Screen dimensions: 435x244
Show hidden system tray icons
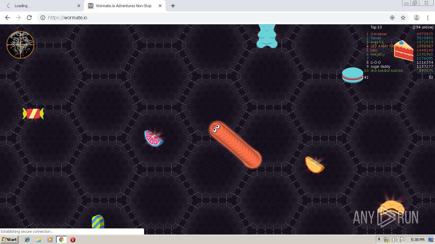pos(379,240)
